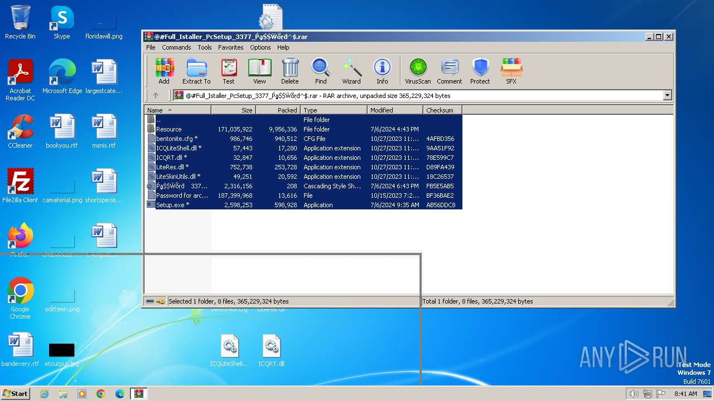This screenshot has width=714, height=401.
Task: Open the Skype desktop shortcut
Action: click(x=62, y=22)
